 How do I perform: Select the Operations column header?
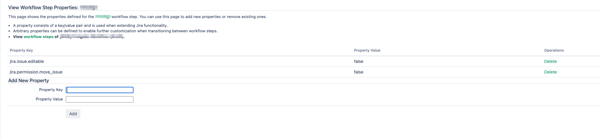[554, 50]
